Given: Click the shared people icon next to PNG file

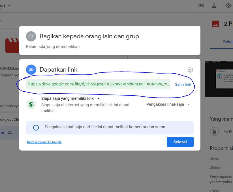Looking at the screenshot, I should point(10,132).
